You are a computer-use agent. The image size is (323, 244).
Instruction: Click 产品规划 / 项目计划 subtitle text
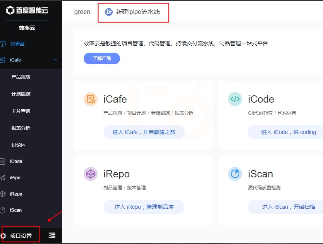pyautogui.click(x=148, y=113)
